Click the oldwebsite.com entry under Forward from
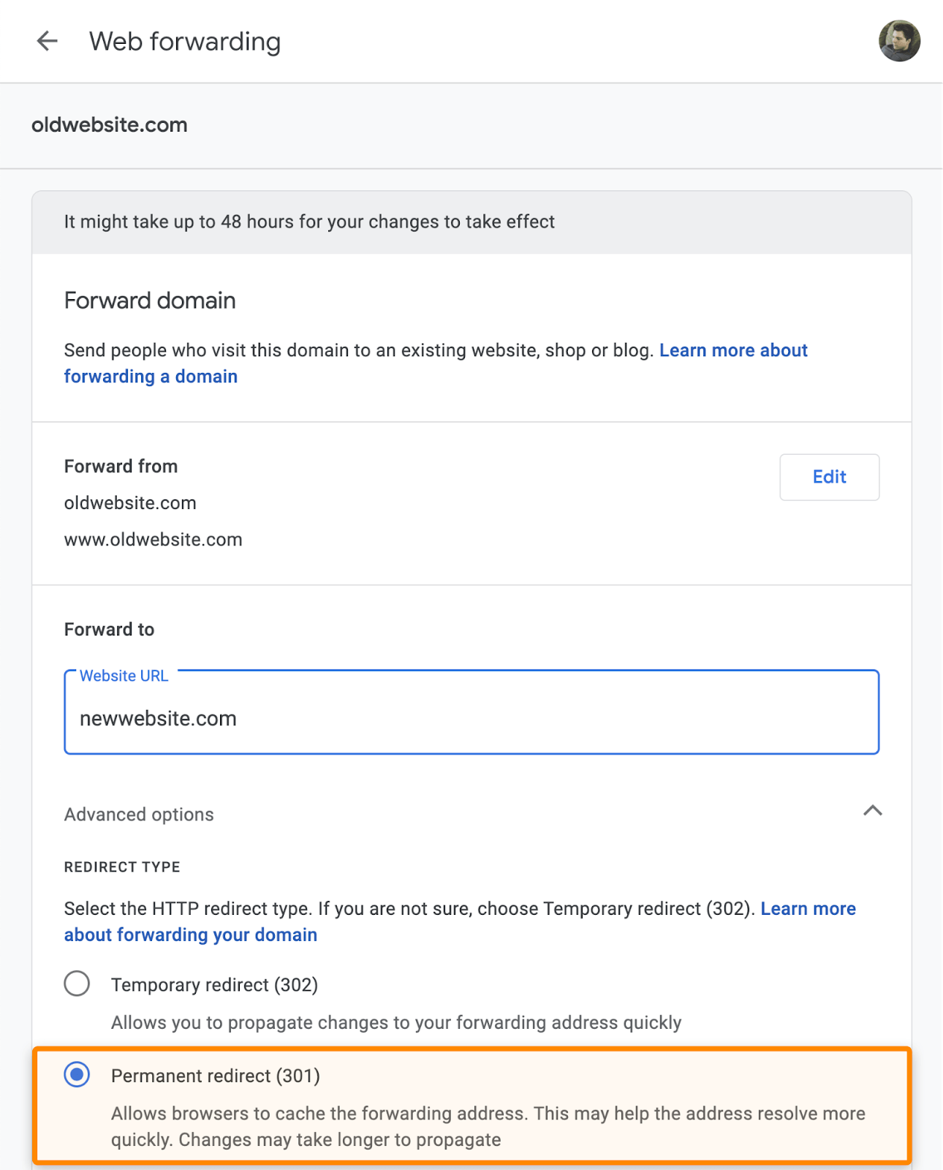This screenshot has width=943, height=1170. 130,502
